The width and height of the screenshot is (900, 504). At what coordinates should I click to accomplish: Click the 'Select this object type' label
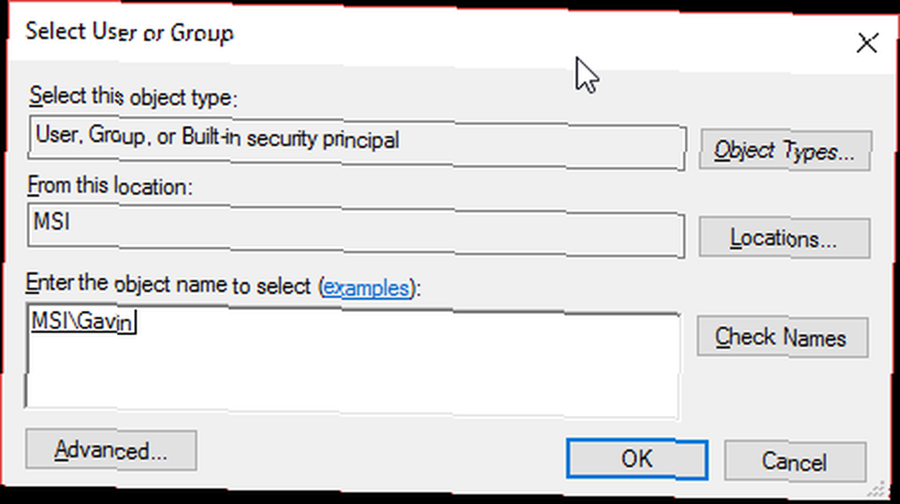pos(133,96)
